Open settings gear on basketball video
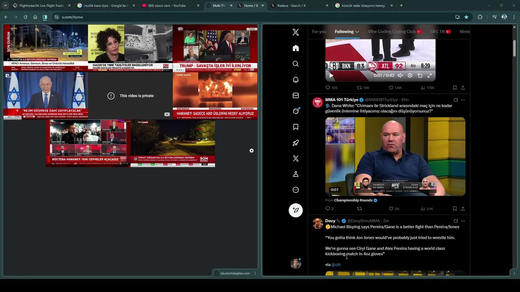 (410, 75)
